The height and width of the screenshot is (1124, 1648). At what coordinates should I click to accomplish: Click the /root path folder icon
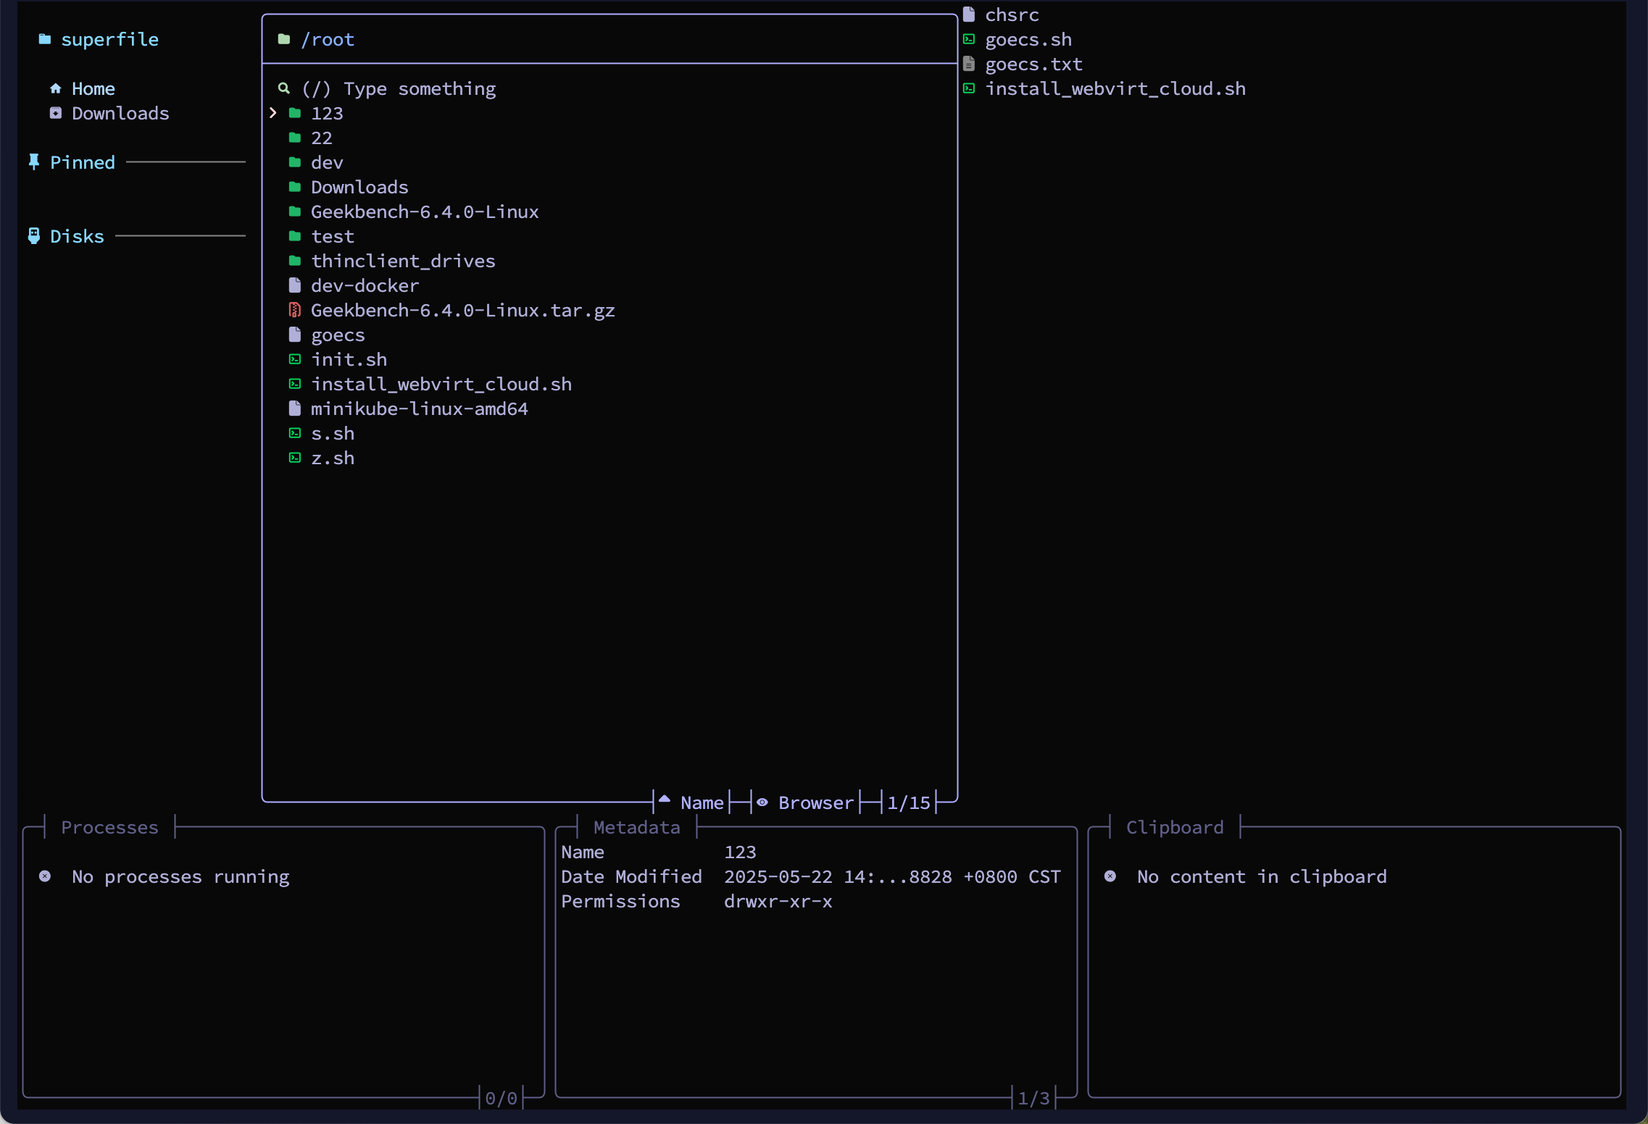tap(284, 39)
